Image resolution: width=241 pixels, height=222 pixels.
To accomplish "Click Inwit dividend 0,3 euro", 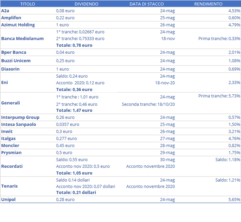I will 64,131.
